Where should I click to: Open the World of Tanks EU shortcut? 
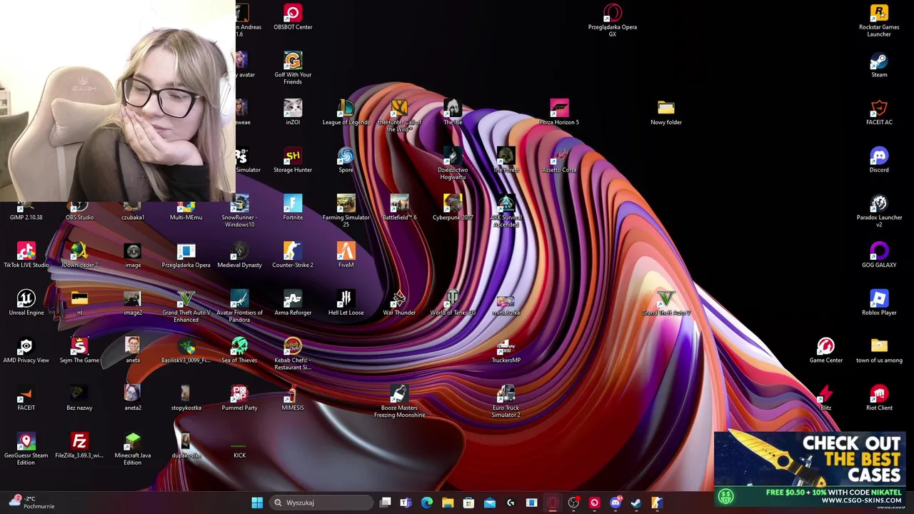[x=453, y=303]
